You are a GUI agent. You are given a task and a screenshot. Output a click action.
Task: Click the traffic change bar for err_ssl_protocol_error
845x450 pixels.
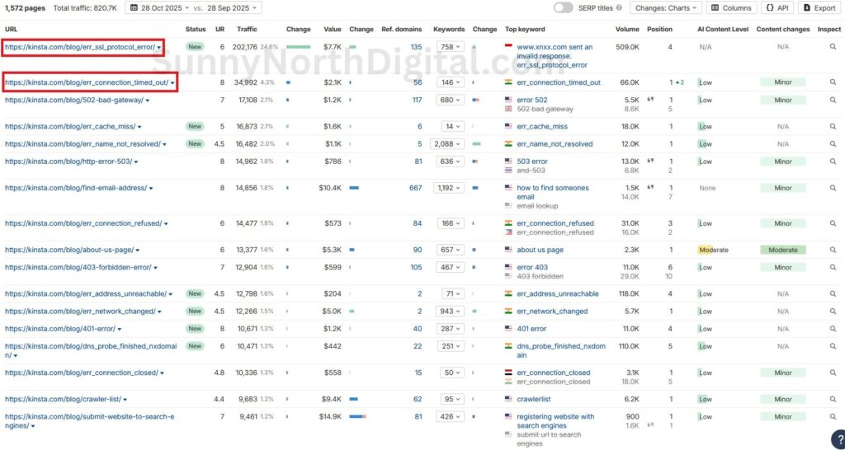coord(299,47)
